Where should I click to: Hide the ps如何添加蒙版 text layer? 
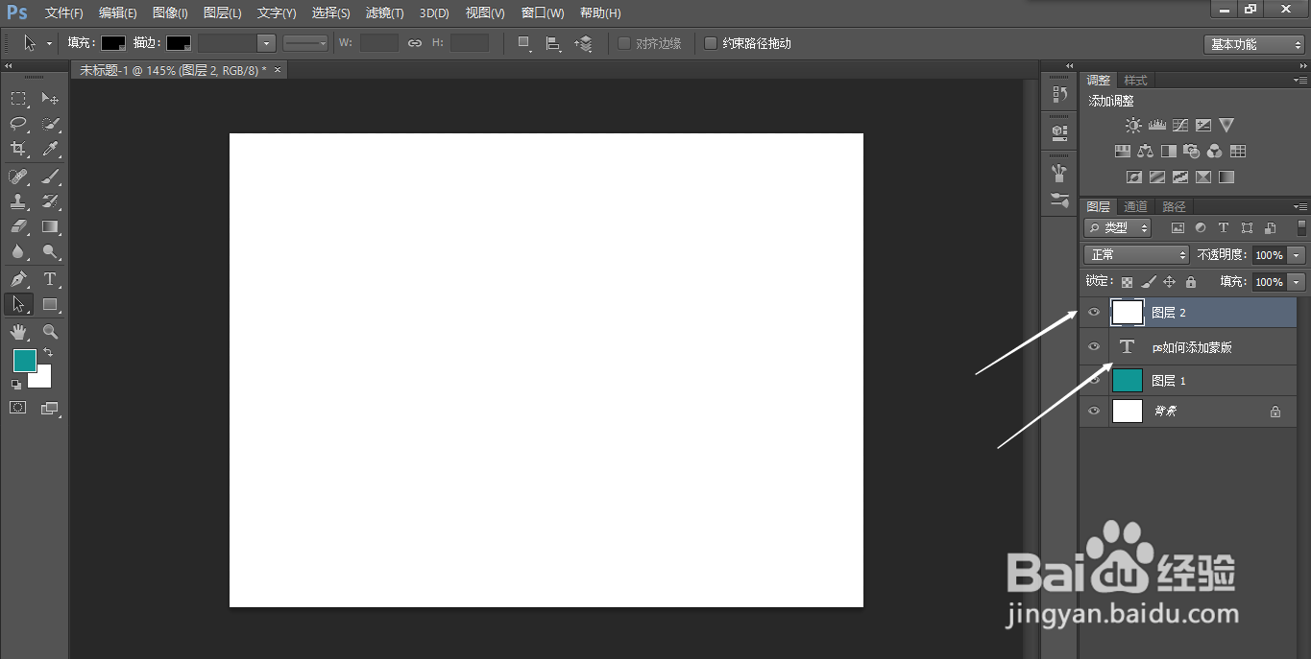point(1093,346)
